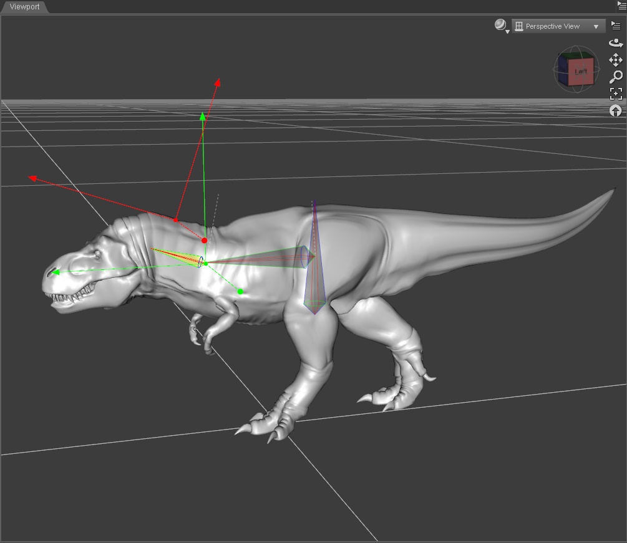Activate the Zoom magnifier tool

616,77
